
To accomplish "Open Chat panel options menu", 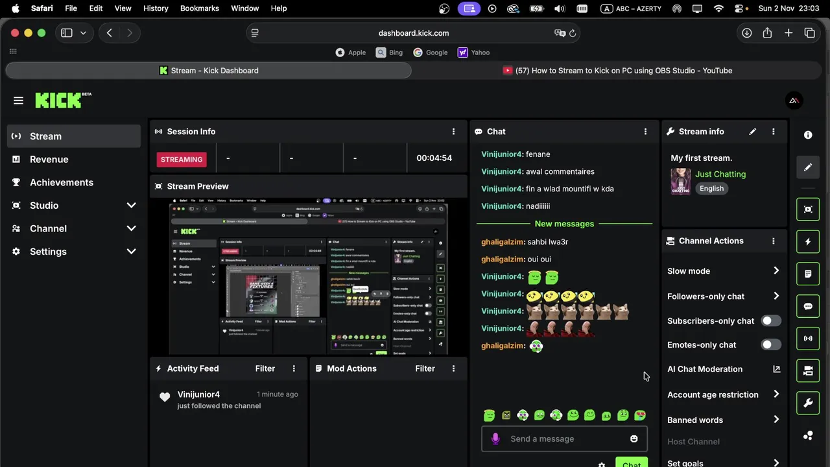I will (x=645, y=132).
